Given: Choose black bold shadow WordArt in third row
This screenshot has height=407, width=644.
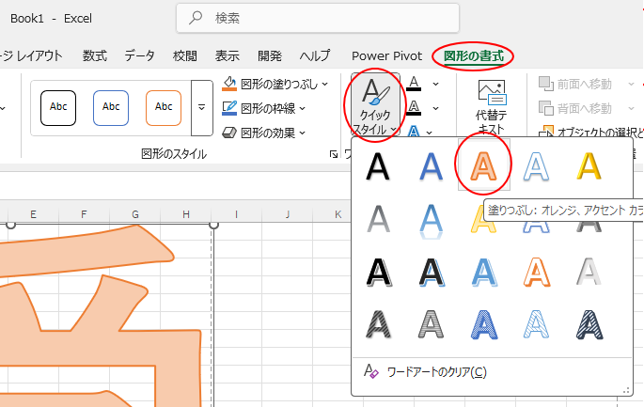Looking at the screenshot, I should [378, 272].
